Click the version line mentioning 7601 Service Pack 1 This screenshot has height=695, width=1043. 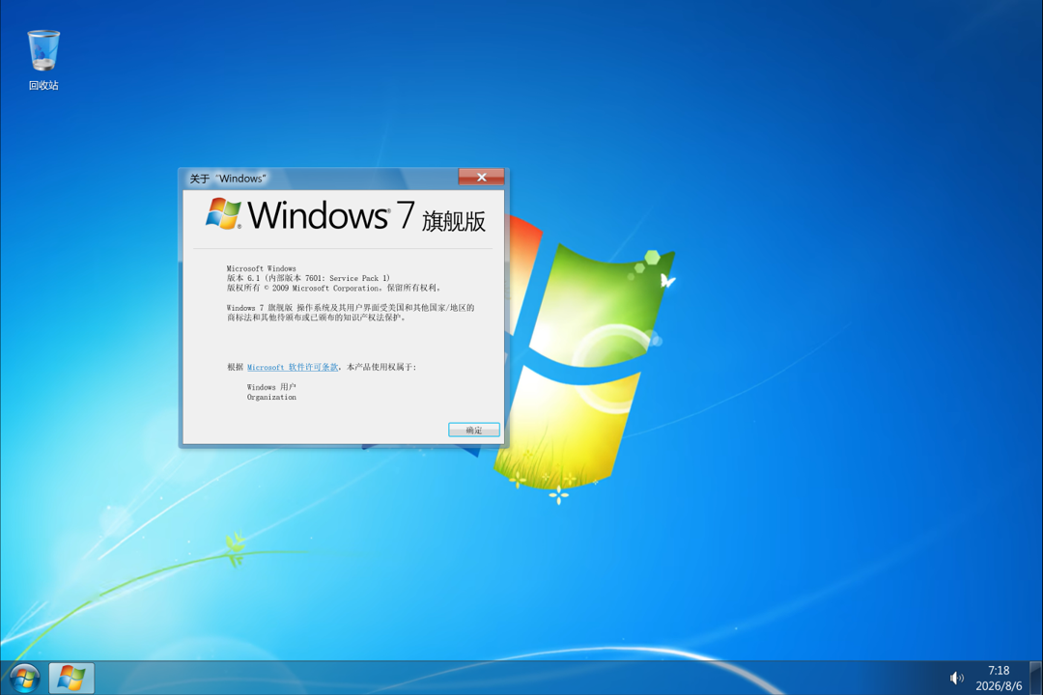(309, 278)
